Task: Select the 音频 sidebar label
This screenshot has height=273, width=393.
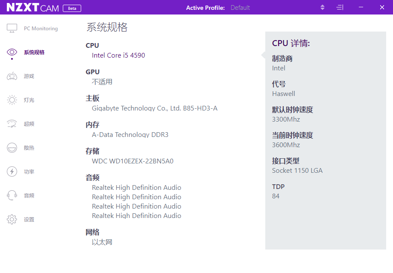Action: (29, 195)
